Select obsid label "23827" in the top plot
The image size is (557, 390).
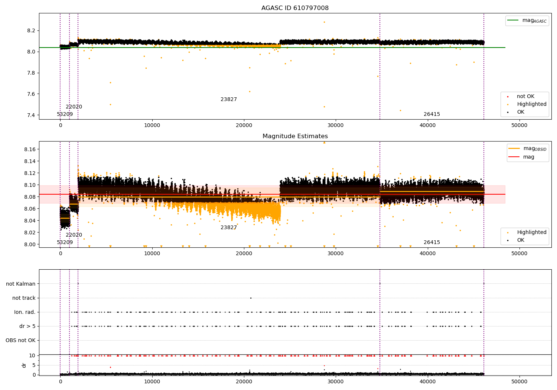click(229, 100)
